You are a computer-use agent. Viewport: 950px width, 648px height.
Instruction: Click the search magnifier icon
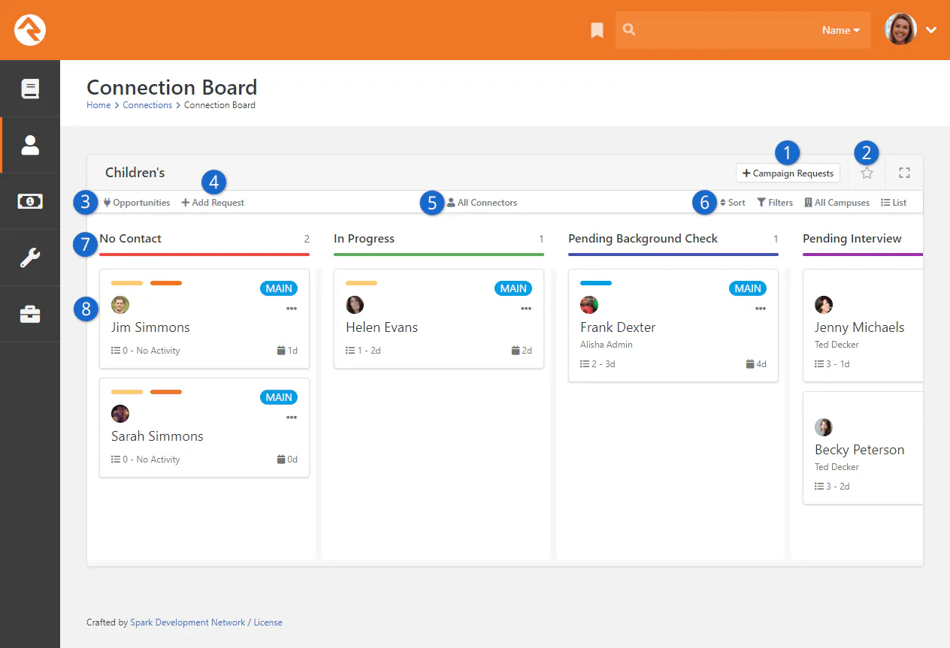coord(630,30)
